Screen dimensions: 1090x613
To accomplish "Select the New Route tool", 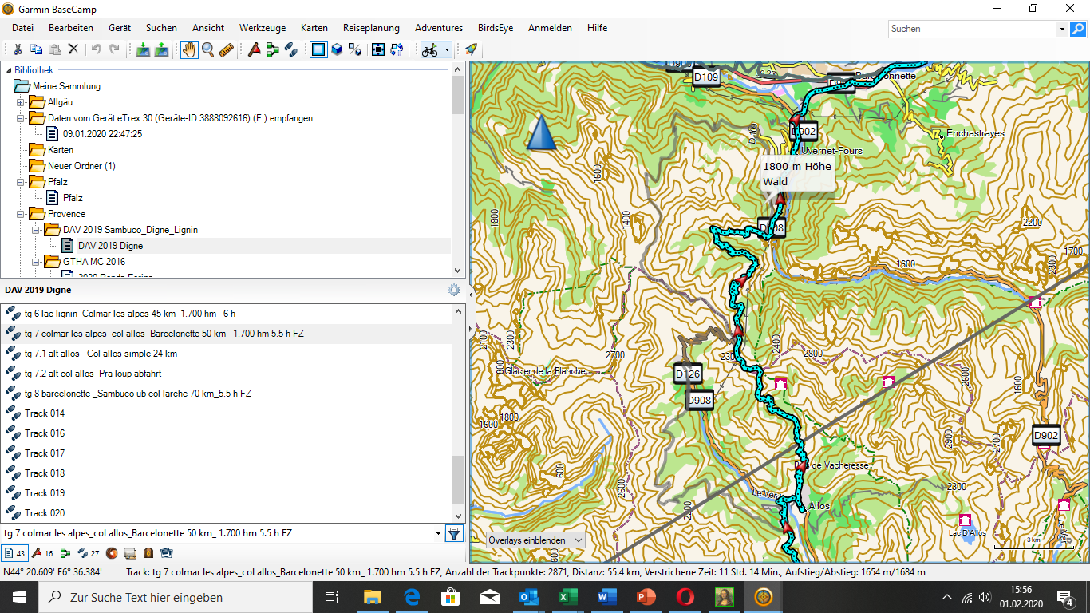I will pos(273,49).
